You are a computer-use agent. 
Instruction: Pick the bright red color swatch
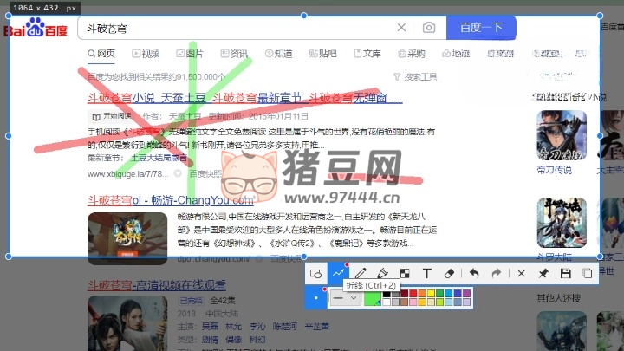pyautogui.click(x=413, y=294)
